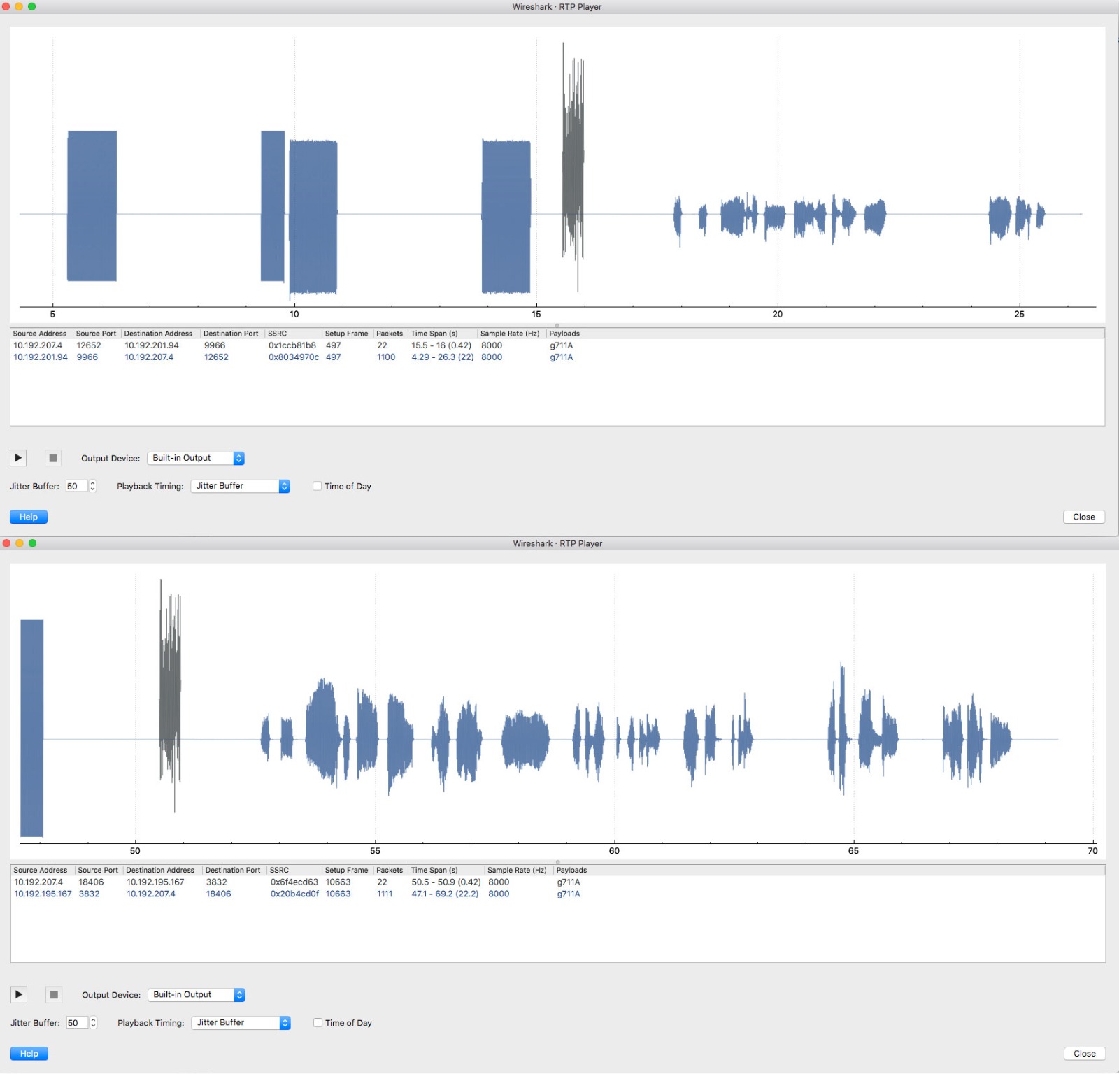
Task: Open Output Device dropdown in top window
Action: click(196, 458)
